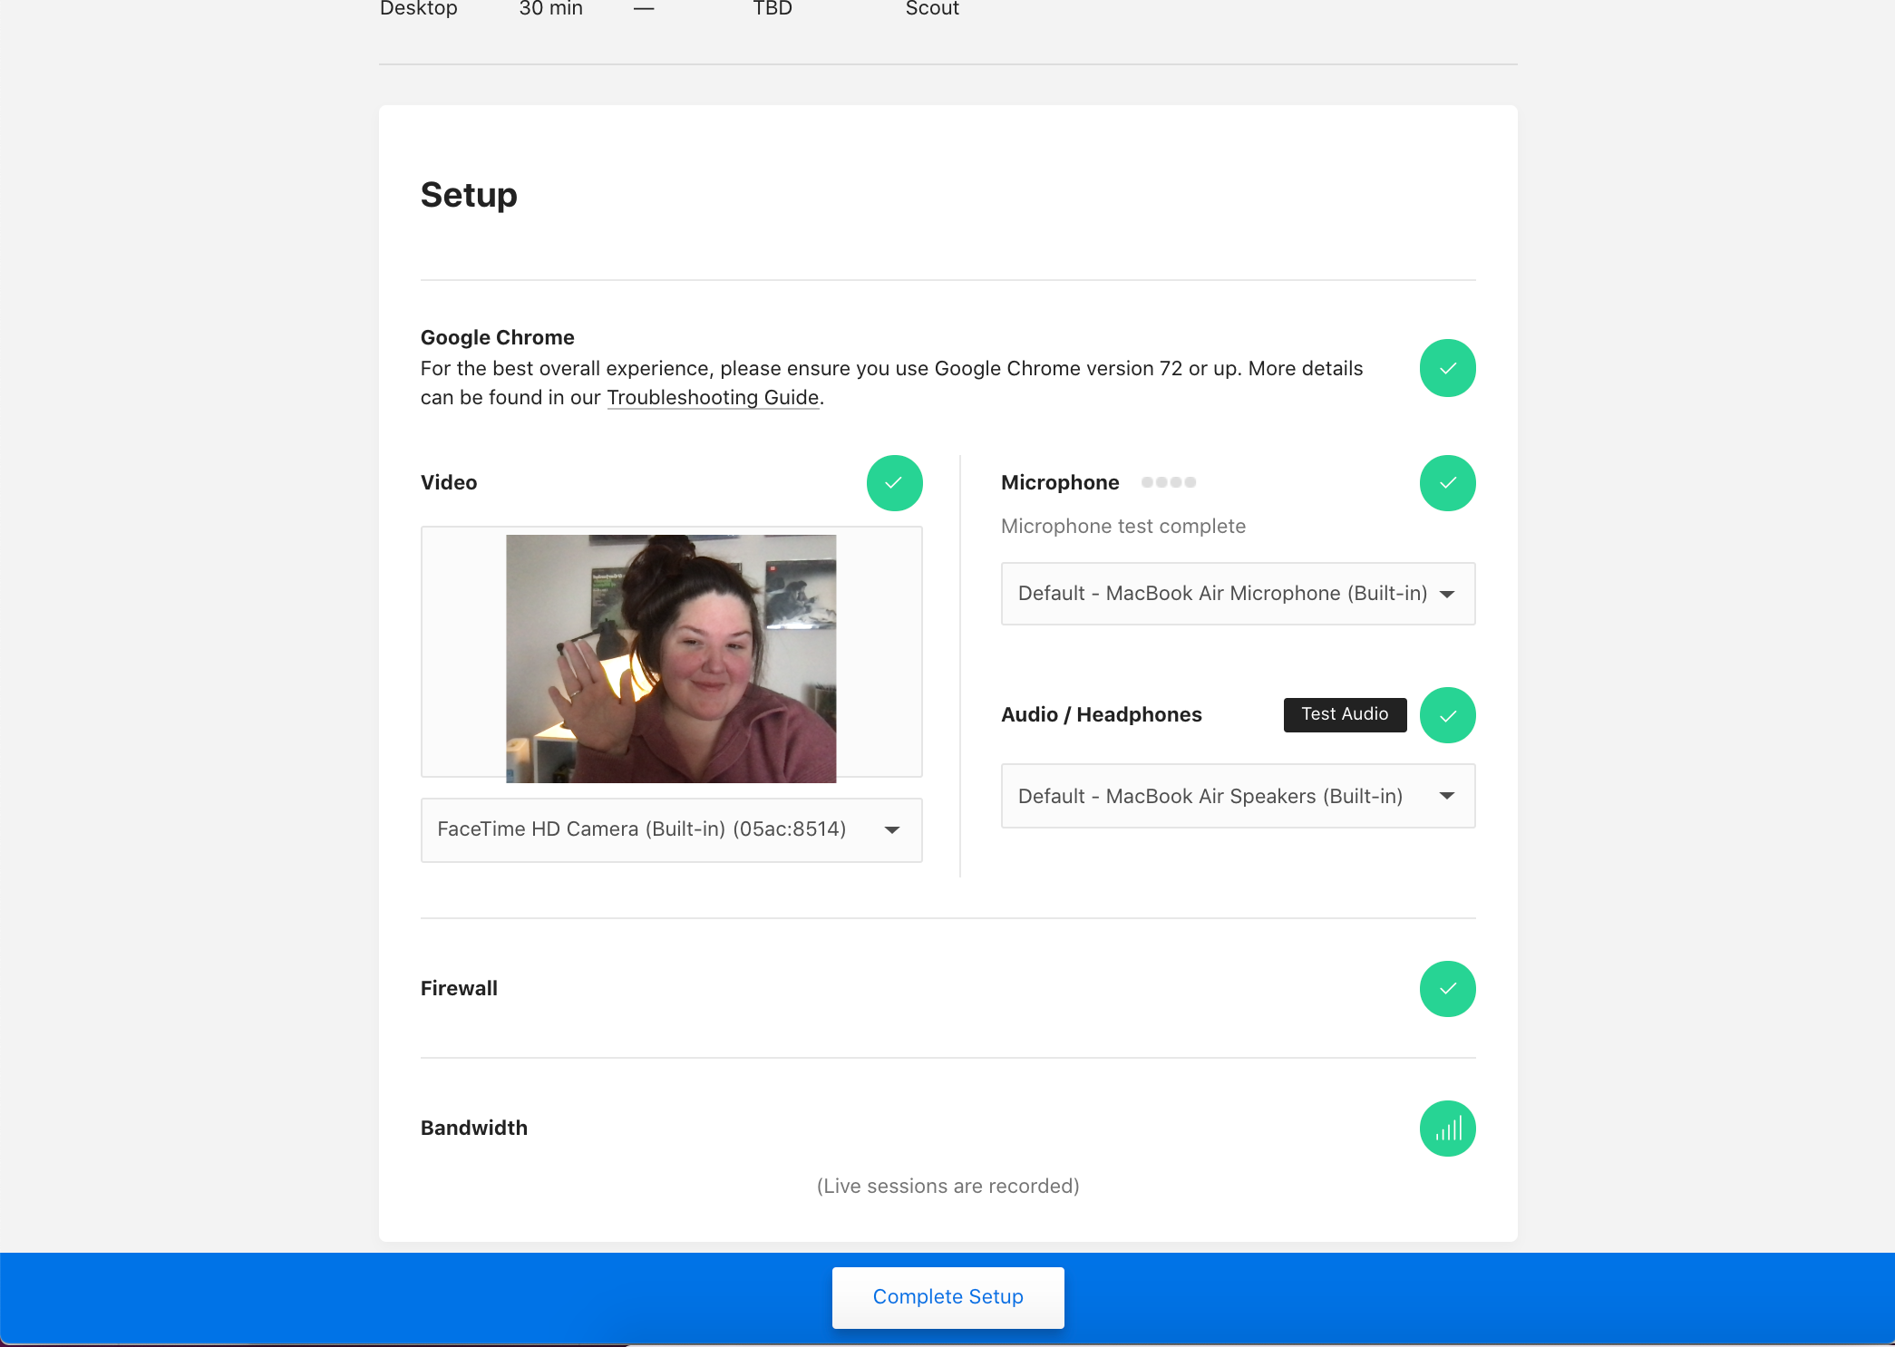Click the 'Setup' heading

click(469, 195)
